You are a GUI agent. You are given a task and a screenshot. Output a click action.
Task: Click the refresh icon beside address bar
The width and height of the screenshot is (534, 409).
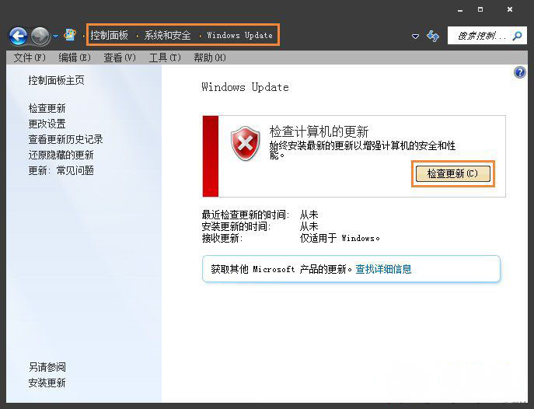point(433,36)
